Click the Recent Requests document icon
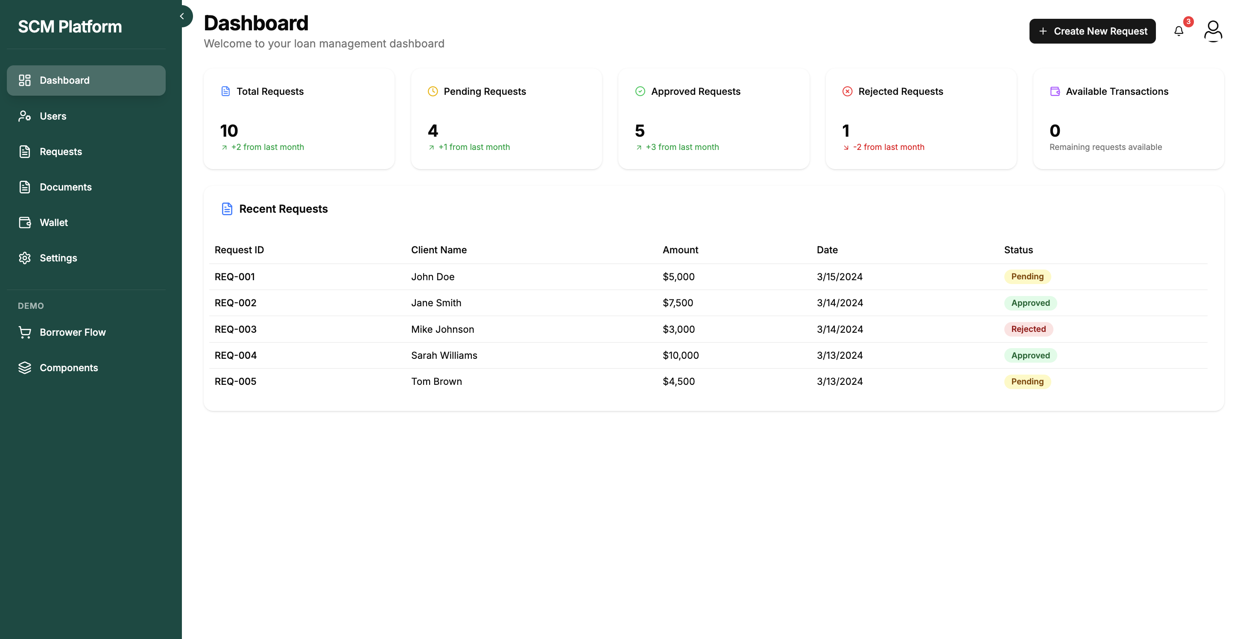The image size is (1246, 639). pos(227,209)
